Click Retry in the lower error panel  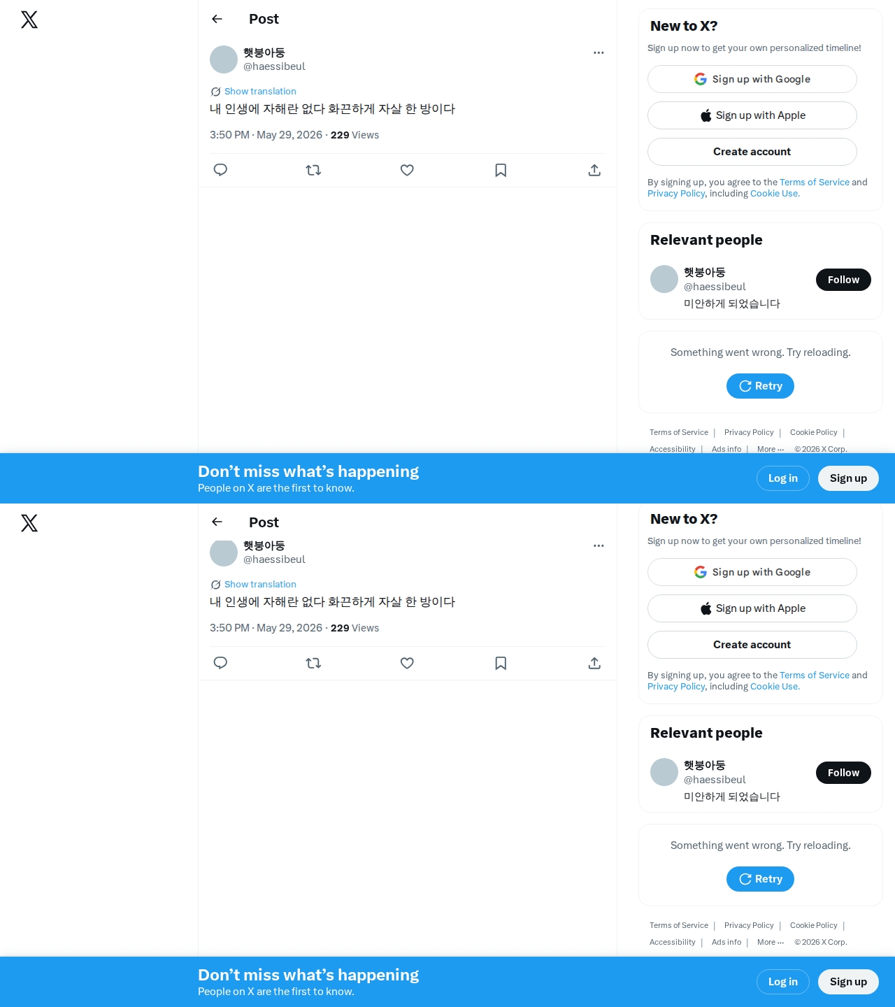click(760, 879)
